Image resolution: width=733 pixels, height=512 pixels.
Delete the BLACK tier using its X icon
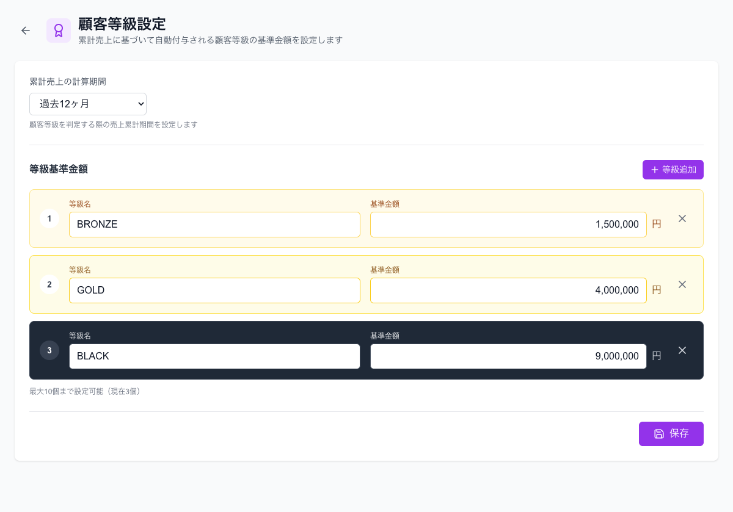682,350
